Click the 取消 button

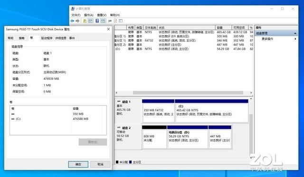coord(100,164)
